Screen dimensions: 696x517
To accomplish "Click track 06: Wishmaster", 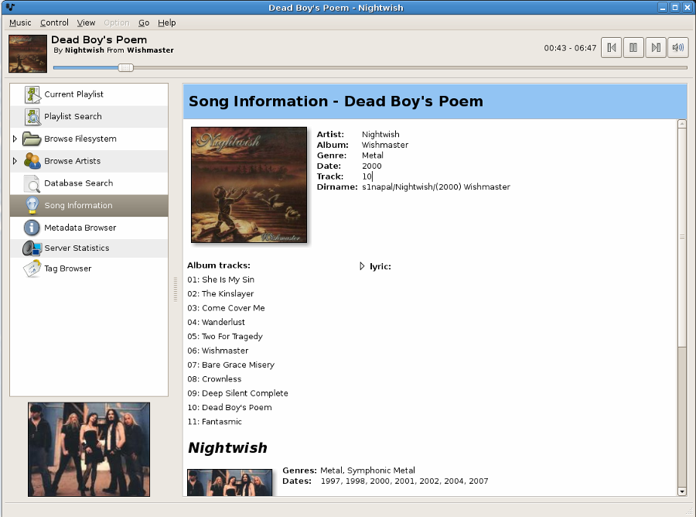I will point(218,351).
